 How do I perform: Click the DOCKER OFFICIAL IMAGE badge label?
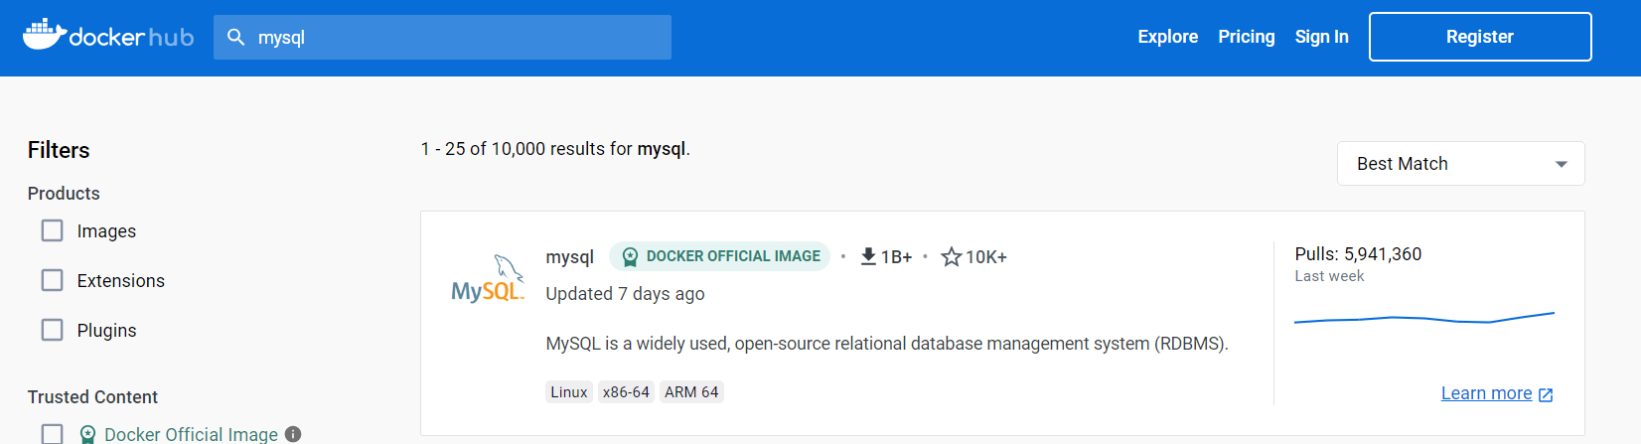pos(733,256)
